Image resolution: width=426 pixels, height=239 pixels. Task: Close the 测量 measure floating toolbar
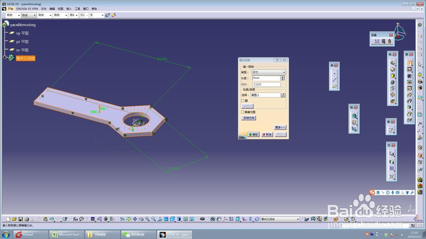coord(391,35)
